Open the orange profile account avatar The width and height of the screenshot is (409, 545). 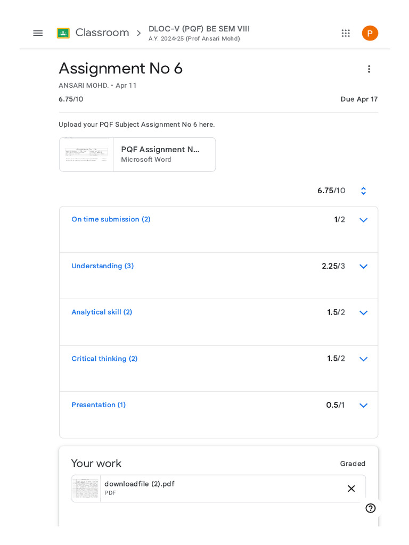click(370, 33)
